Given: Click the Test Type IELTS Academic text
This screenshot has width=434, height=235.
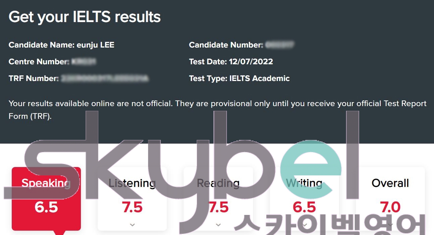Looking at the screenshot, I should coord(239,78).
